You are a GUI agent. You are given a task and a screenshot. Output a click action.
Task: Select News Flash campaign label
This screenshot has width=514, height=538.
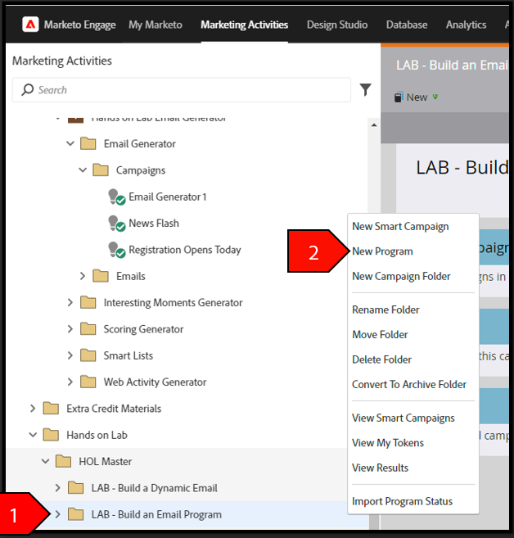tap(154, 224)
